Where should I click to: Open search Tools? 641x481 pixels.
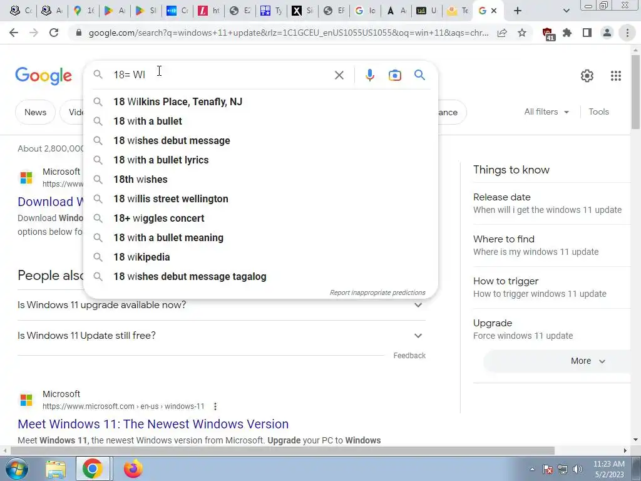598,111
